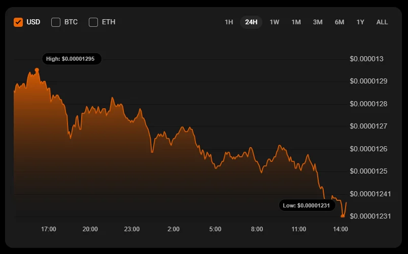Switch chart to 1W range
This screenshot has height=254, width=408.
(x=275, y=22)
